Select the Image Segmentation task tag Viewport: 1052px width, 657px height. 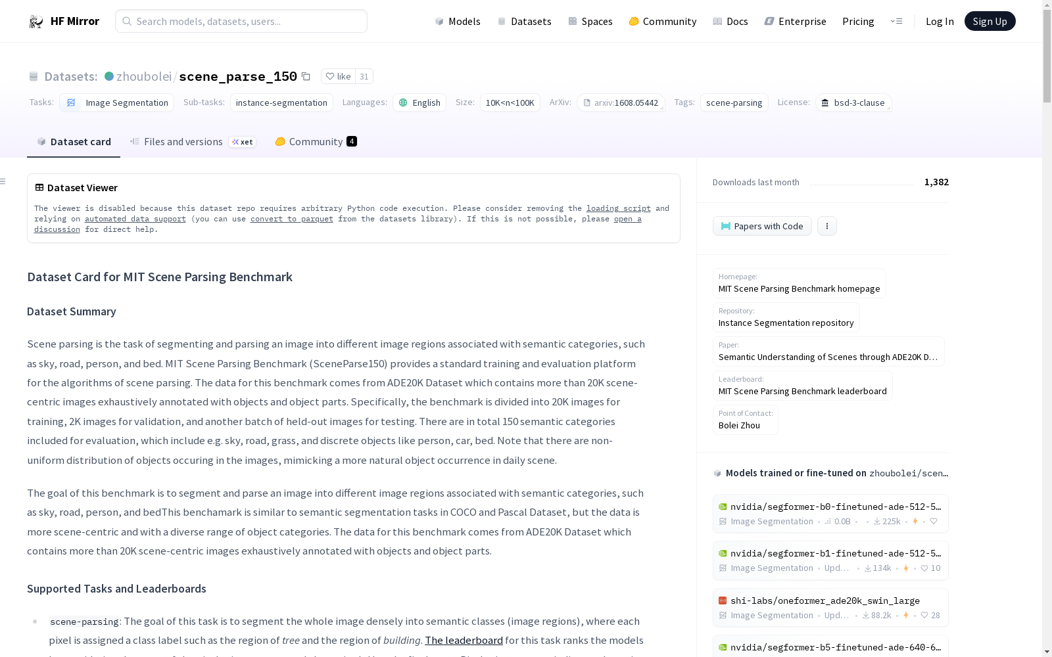point(116,102)
